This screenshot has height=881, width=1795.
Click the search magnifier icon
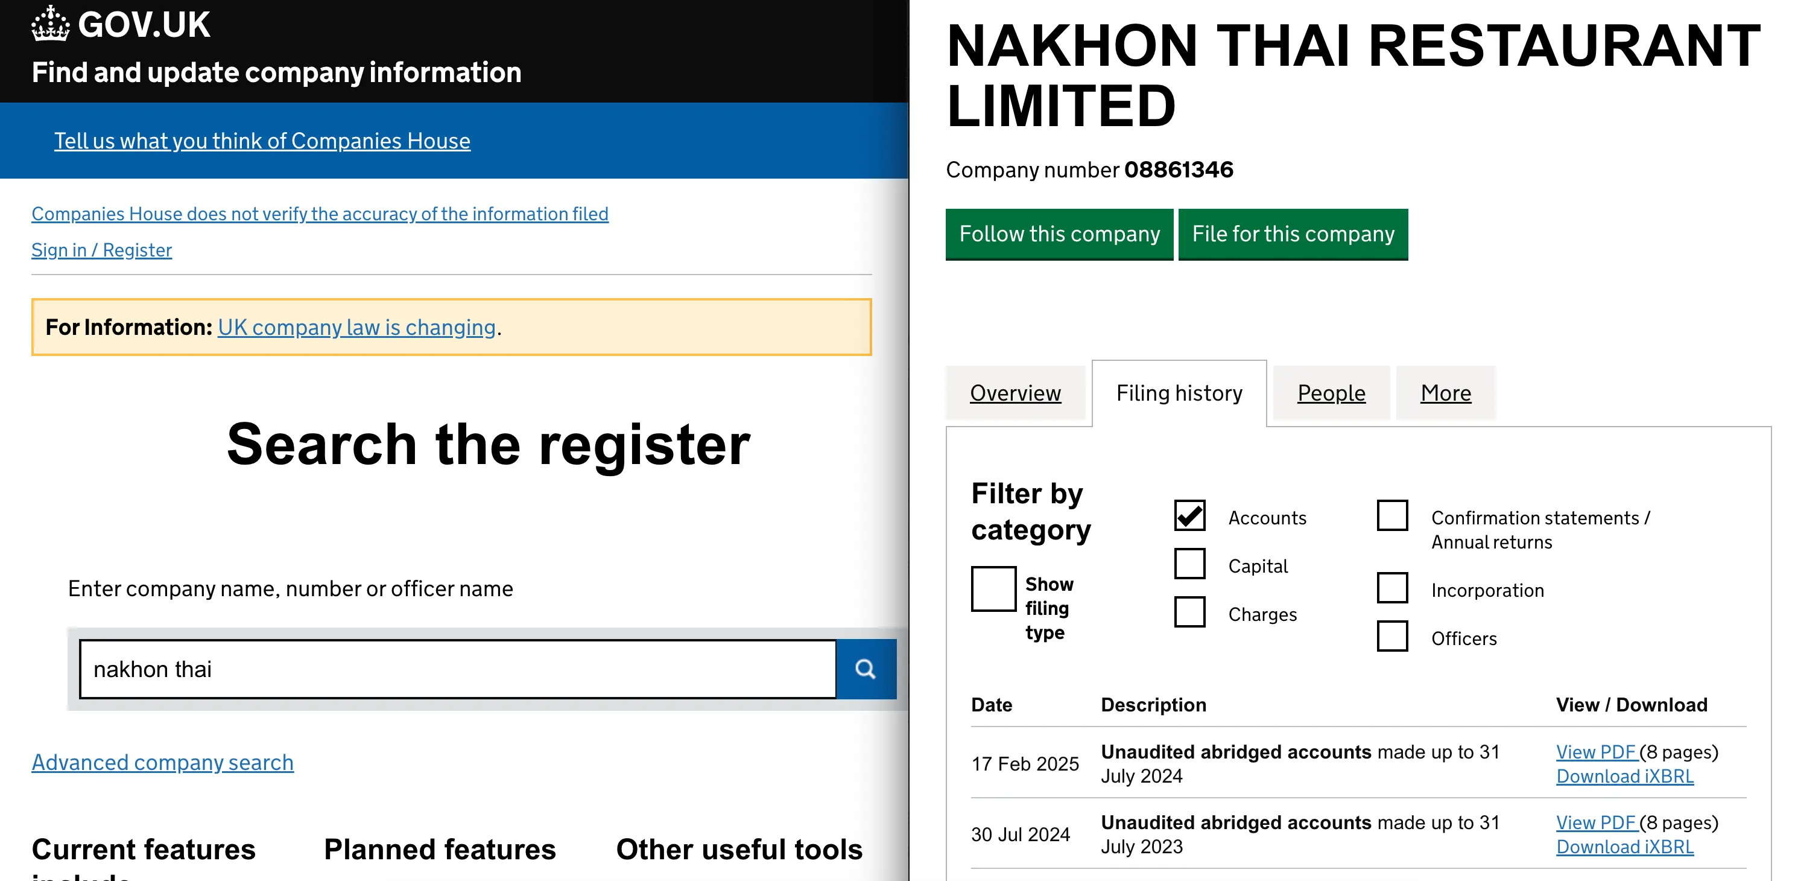(866, 669)
